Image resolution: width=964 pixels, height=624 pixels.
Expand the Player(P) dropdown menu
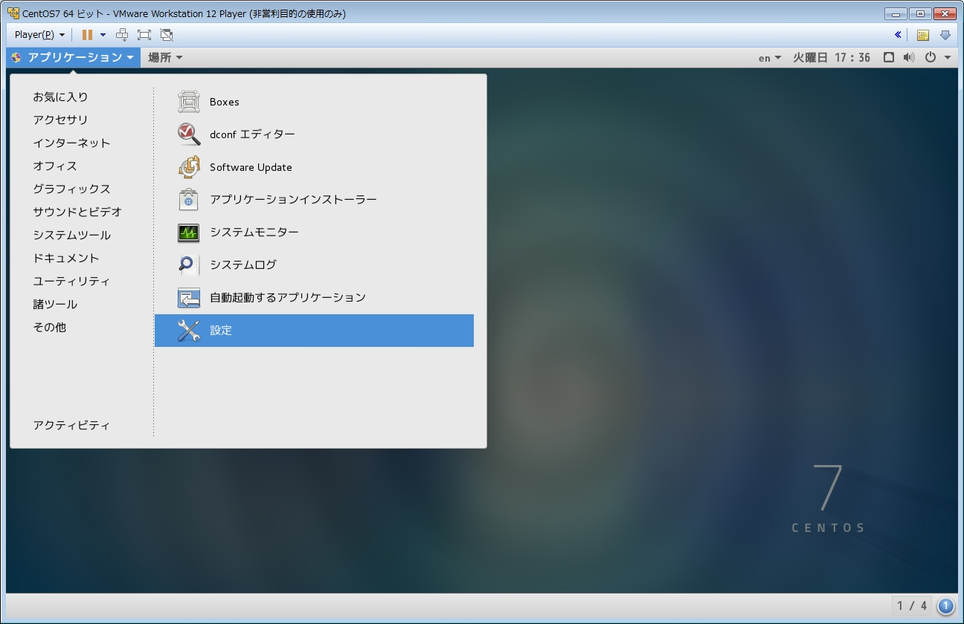coord(39,35)
